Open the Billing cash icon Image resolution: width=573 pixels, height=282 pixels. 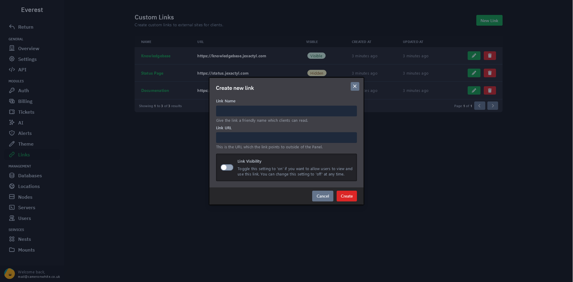12,101
